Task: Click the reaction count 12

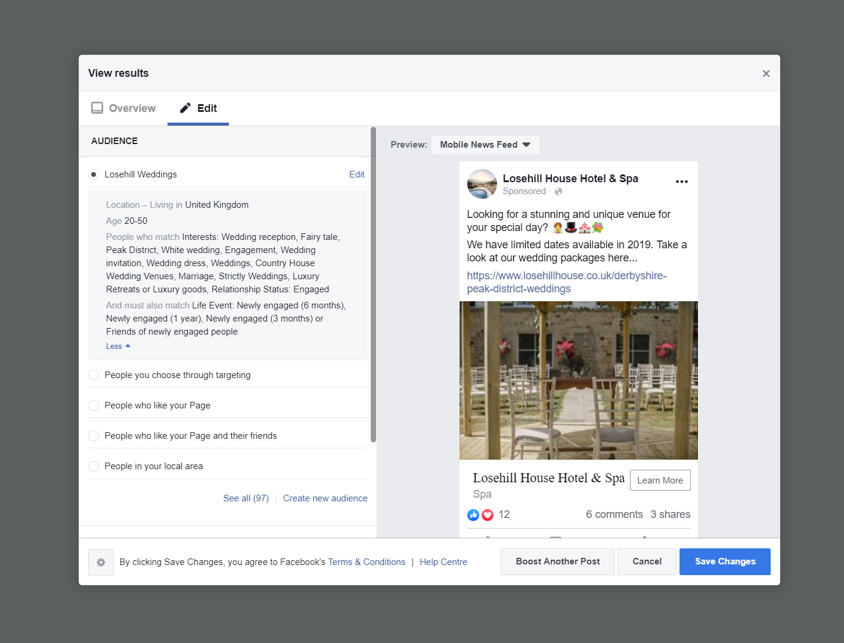Action: point(504,514)
